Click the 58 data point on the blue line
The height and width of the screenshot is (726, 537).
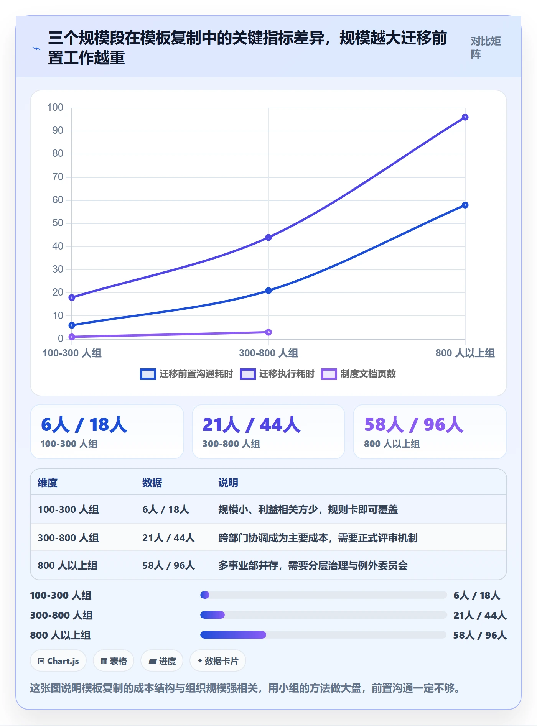[465, 205]
